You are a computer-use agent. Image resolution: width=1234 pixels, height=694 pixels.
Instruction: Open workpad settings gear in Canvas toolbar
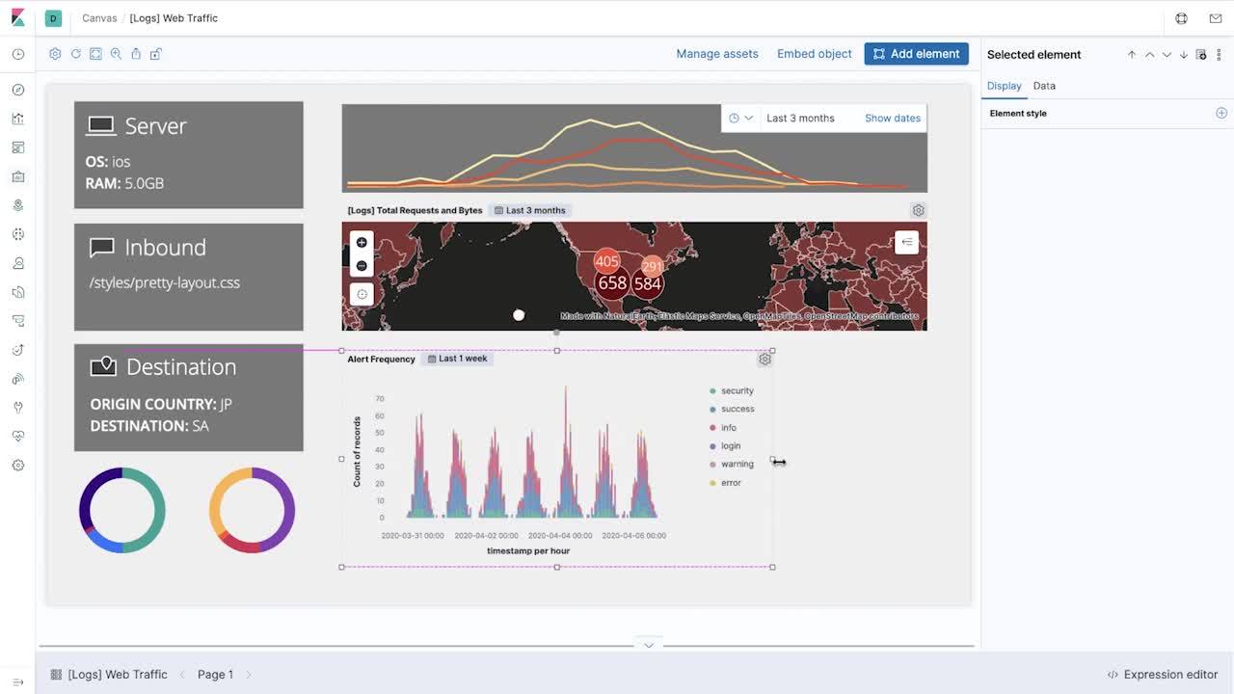pyautogui.click(x=55, y=54)
